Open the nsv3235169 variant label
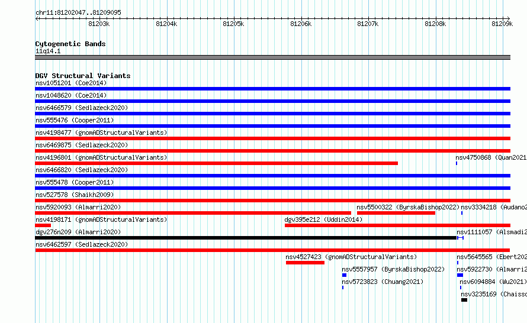This screenshot has width=527, height=323. click(x=494, y=294)
